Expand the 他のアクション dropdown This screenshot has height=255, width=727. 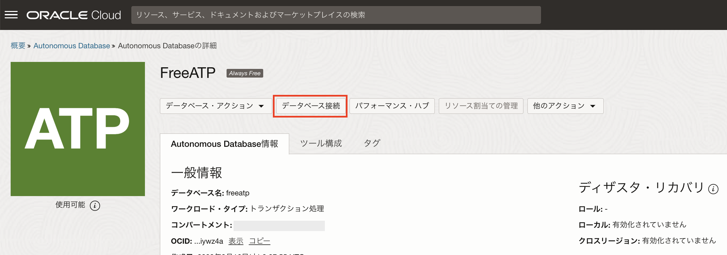565,106
